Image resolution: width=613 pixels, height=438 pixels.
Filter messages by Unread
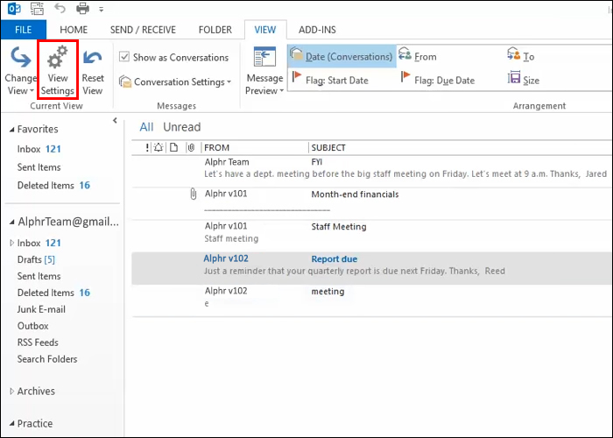181,127
